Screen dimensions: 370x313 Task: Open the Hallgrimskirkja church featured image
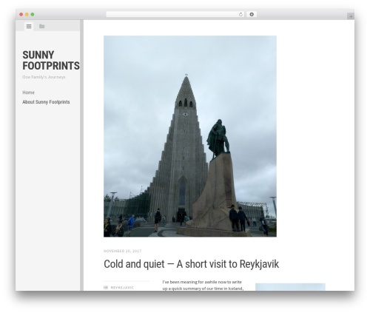pos(190,136)
